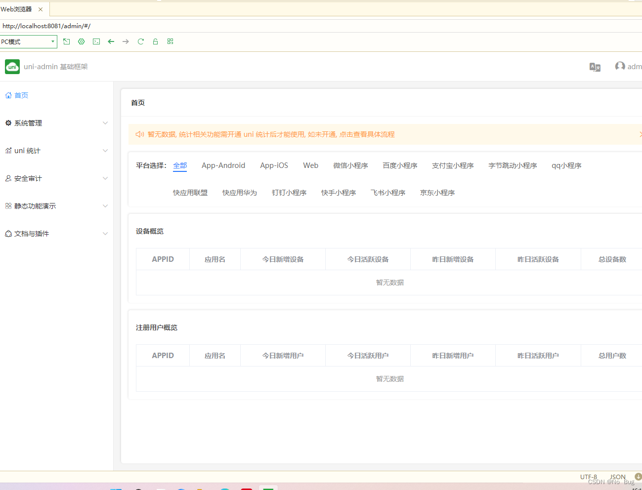The height and width of the screenshot is (490, 642).
Task: Go forward with the right arrow icon
Action: tap(126, 41)
